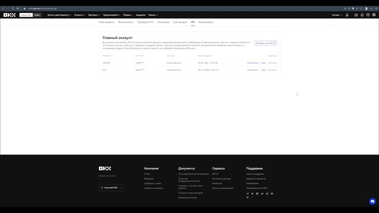Open the user profile icon in header

347,15
